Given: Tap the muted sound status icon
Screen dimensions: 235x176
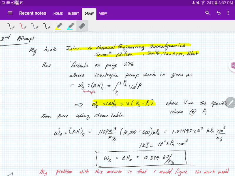Looking at the screenshot, I should (198, 3).
